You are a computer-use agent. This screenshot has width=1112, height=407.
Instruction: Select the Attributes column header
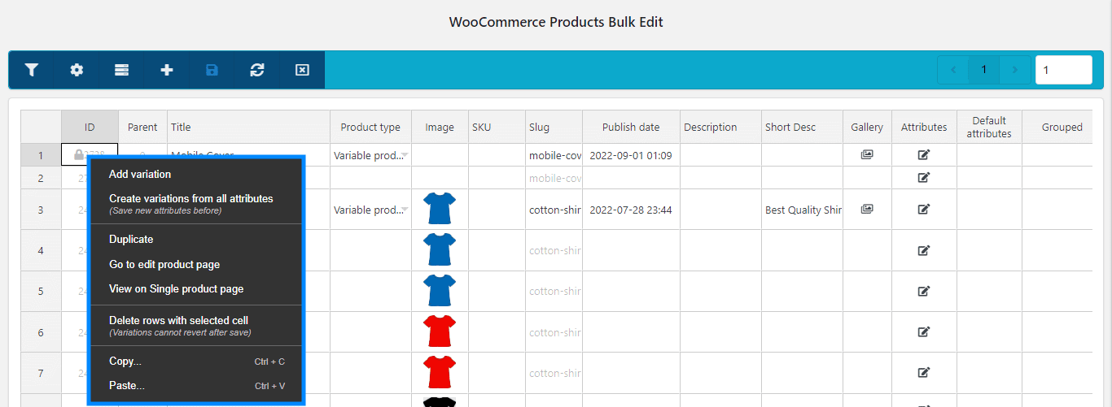[x=924, y=127]
